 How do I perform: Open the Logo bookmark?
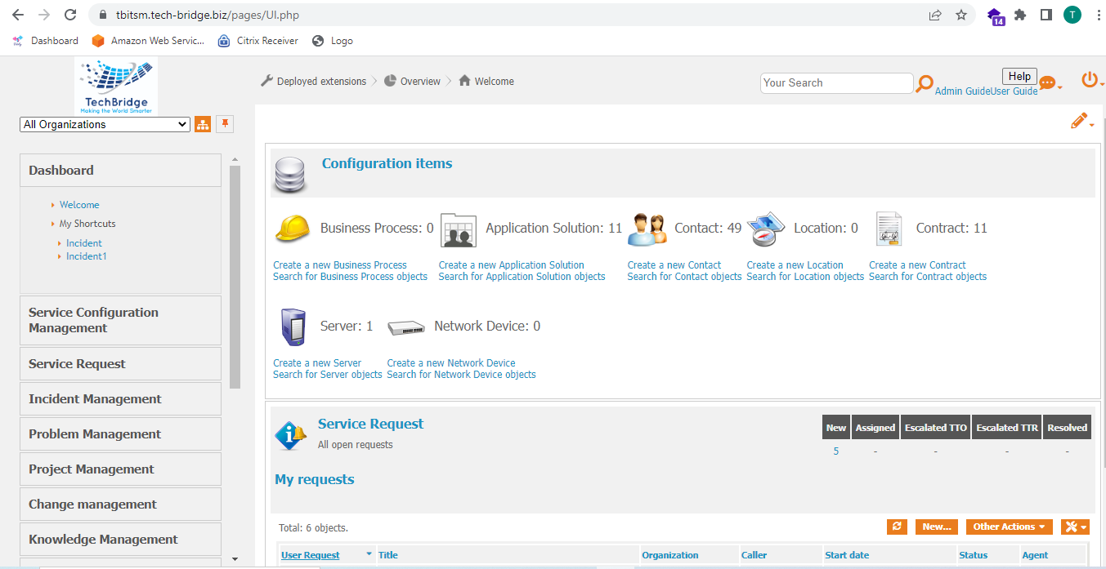[x=333, y=41]
